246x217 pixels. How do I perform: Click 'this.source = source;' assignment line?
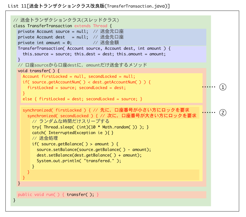94,54
